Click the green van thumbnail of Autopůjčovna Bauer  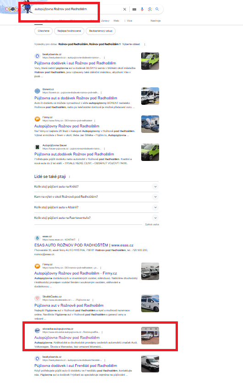[150, 152]
